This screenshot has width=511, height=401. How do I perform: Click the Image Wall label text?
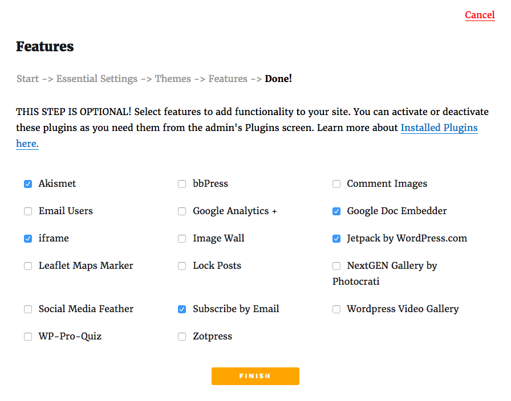pyautogui.click(x=218, y=238)
